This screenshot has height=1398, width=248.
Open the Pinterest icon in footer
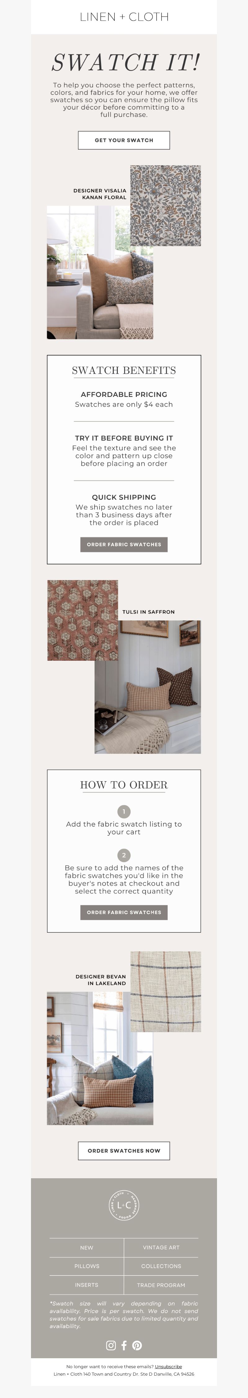point(137,1345)
